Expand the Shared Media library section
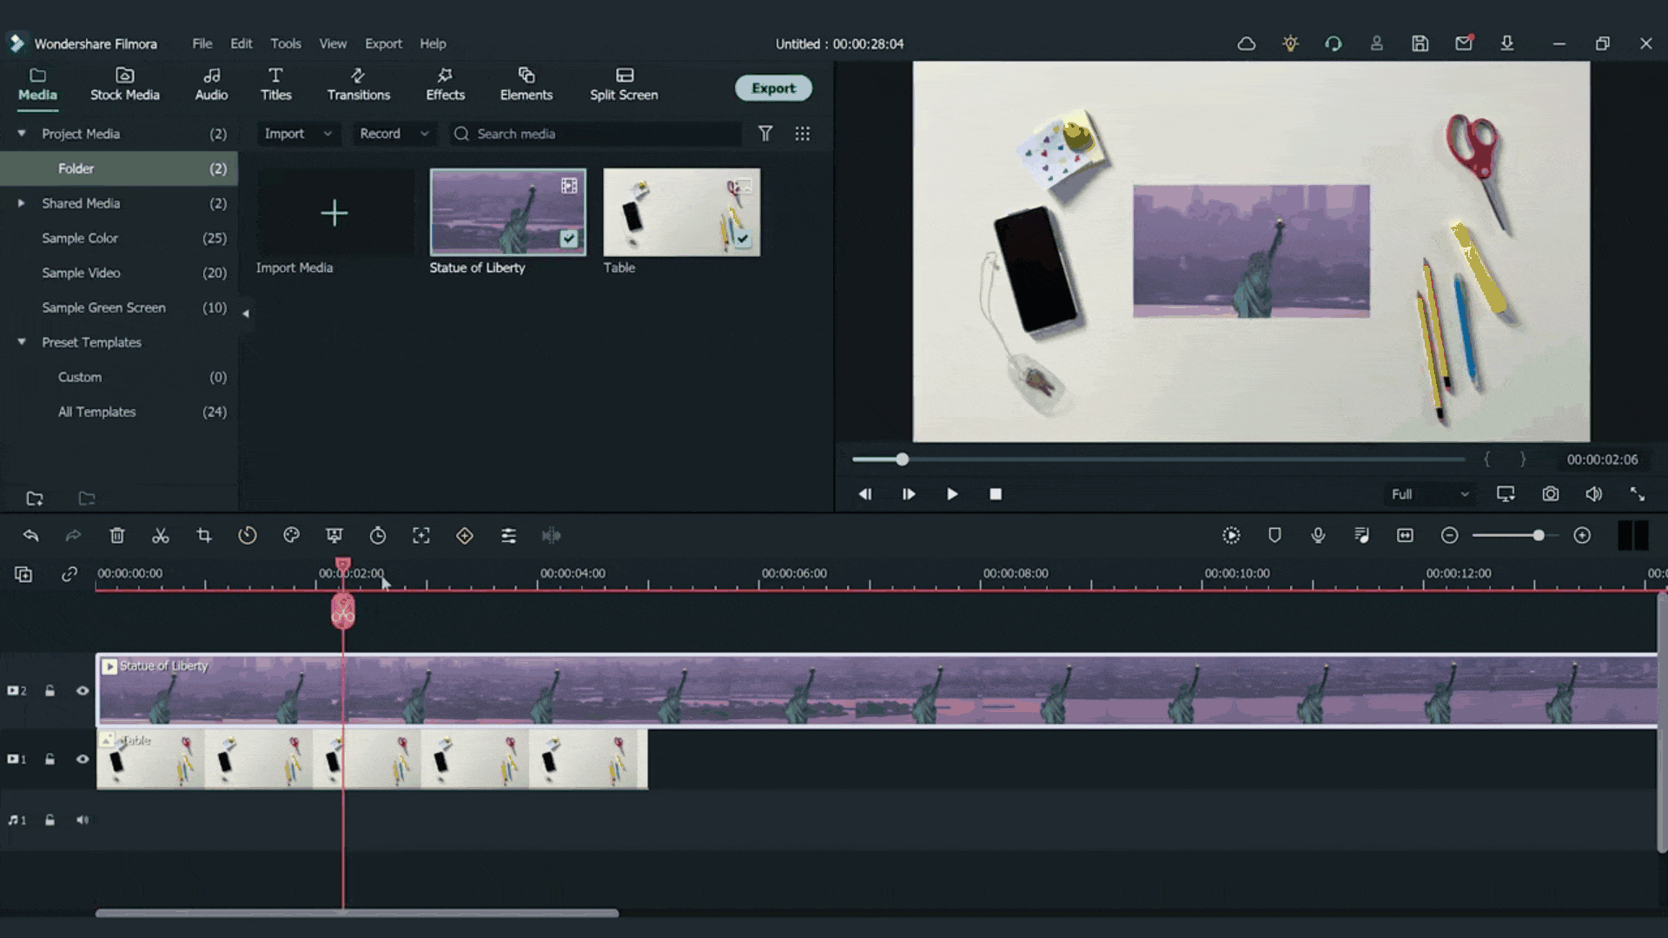This screenshot has height=938, width=1668. [x=21, y=202]
